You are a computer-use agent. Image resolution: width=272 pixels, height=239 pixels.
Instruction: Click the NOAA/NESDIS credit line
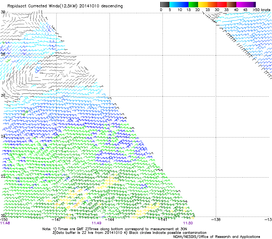click(x=216, y=237)
